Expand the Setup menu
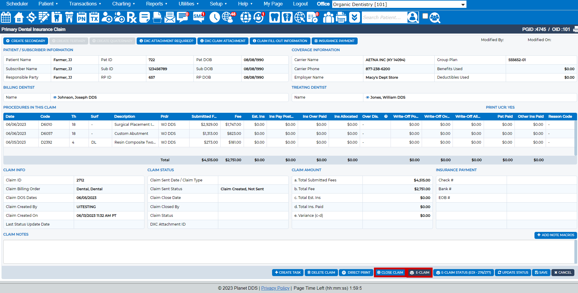This screenshot has width=578, height=293. (x=218, y=4)
